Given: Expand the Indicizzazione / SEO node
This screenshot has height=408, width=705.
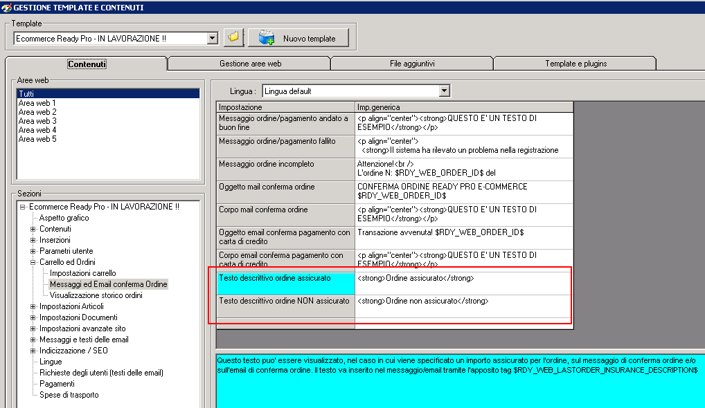Looking at the screenshot, I should pos(33,351).
